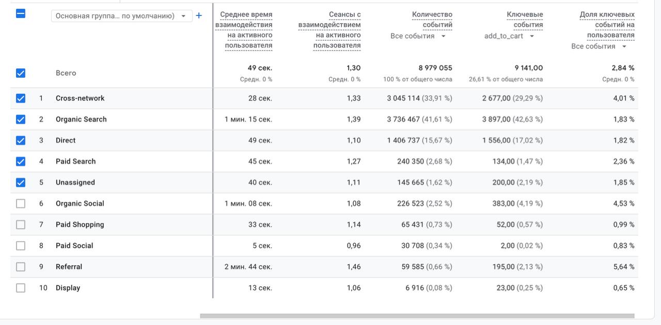Check the Paid Social row checkbox
Viewport: 661px width, 325px height.
(21, 246)
